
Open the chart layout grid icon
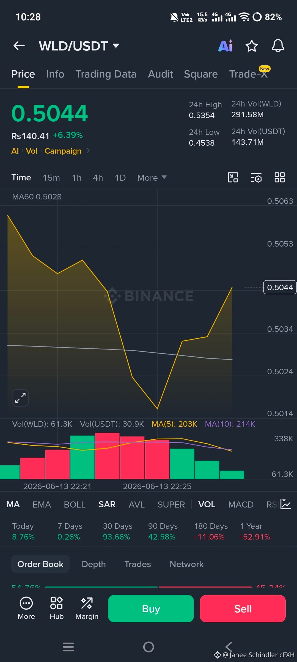tap(280, 177)
